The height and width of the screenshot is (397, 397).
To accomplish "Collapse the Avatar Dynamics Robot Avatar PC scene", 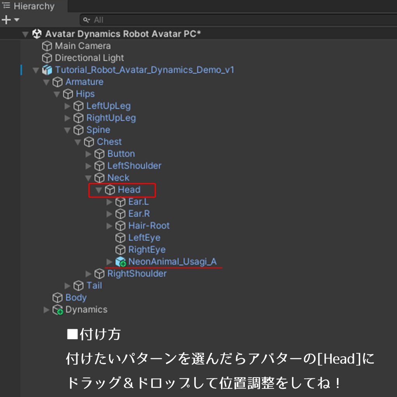I will pyautogui.click(x=25, y=34).
